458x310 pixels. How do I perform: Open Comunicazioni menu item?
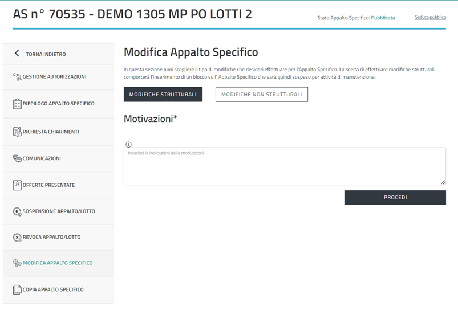pyautogui.click(x=42, y=158)
